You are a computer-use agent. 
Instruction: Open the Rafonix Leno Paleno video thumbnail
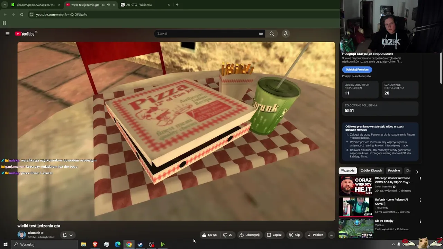click(x=356, y=207)
